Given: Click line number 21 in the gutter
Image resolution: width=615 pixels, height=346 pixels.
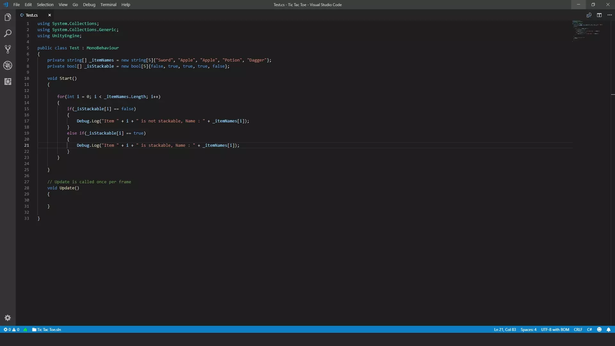Looking at the screenshot, I should click(x=27, y=145).
